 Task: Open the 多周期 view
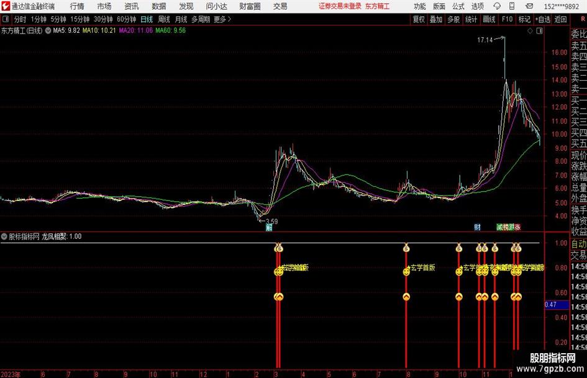click(x=200, y=19)
